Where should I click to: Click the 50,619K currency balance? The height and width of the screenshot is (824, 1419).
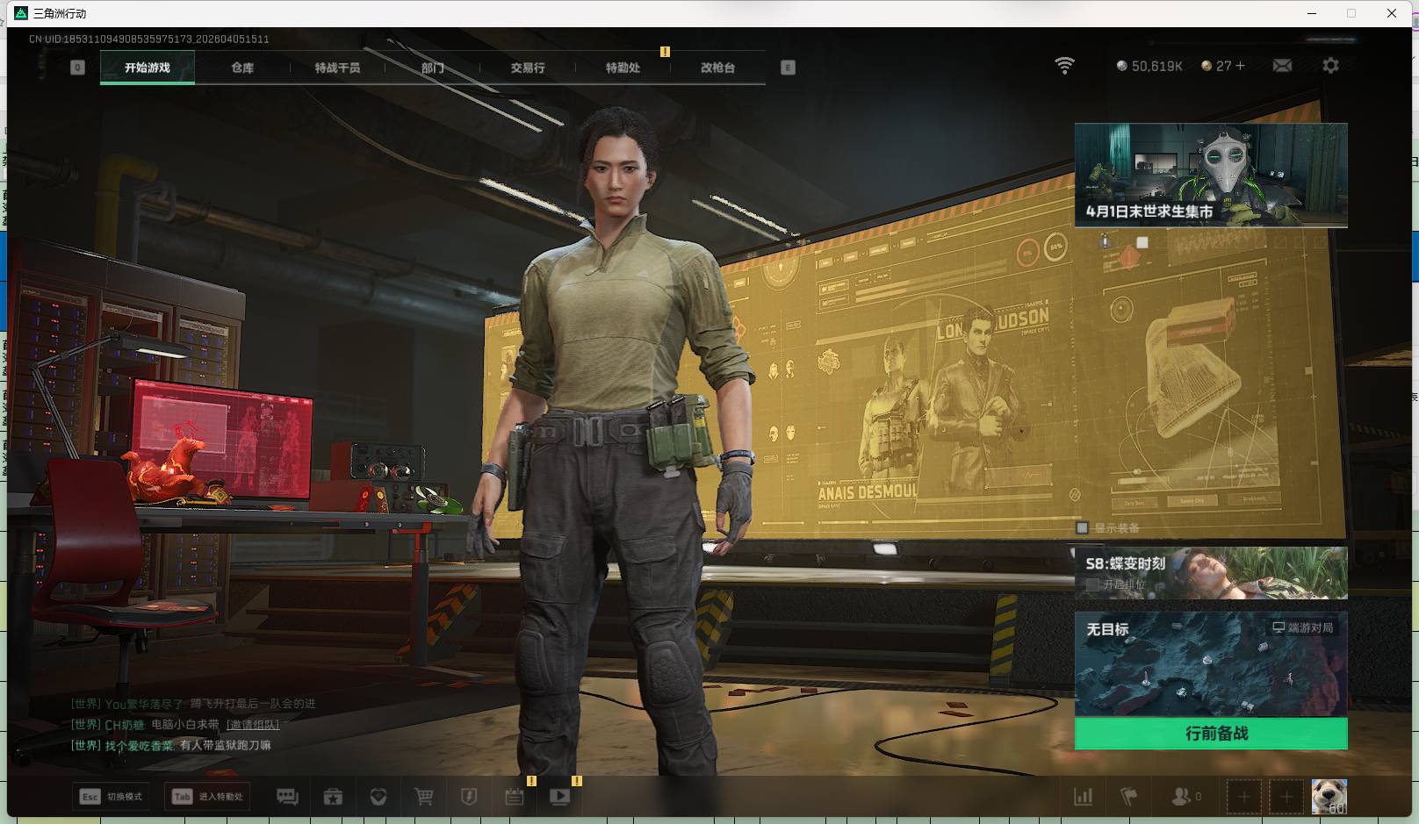1149,66
